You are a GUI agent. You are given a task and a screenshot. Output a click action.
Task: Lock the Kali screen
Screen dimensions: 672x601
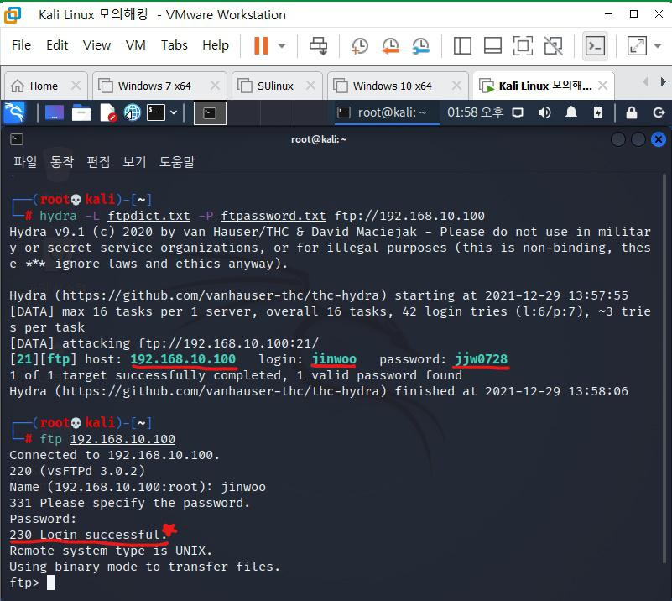[631, 112]
